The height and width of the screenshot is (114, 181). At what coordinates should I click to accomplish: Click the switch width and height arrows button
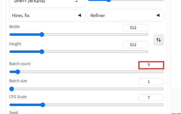click(x=158, y=40)
